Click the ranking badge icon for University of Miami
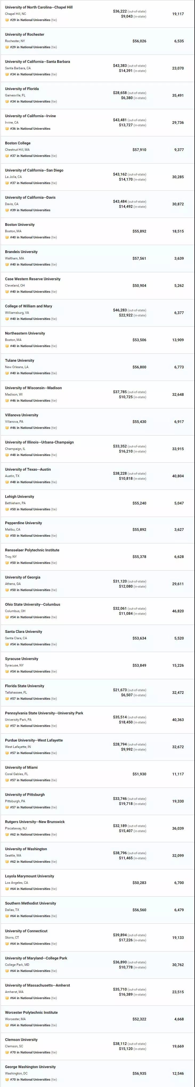195x1087 pixels. click(x=7, y=780)
